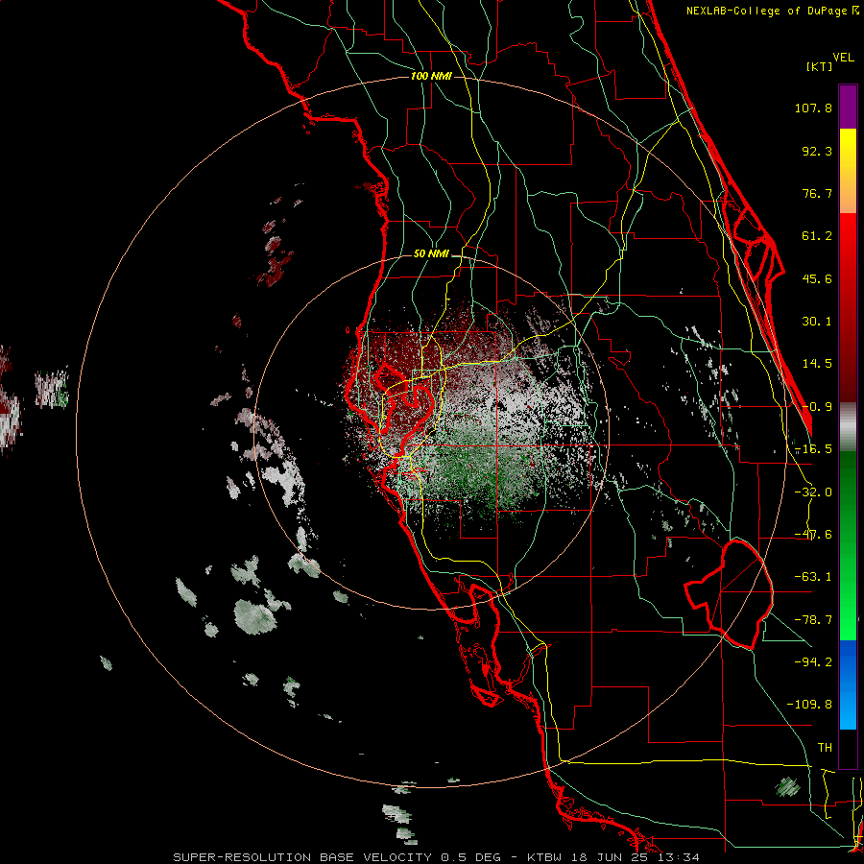
Task: Click the 100 NMI range ring label
Action: tap(431, 76)
